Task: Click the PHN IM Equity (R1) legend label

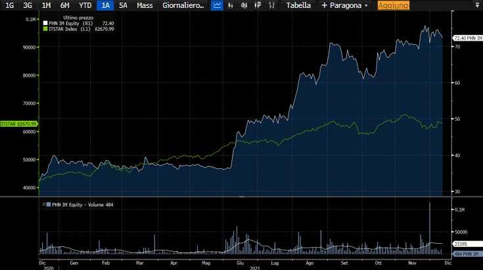Action: point(71,24)
